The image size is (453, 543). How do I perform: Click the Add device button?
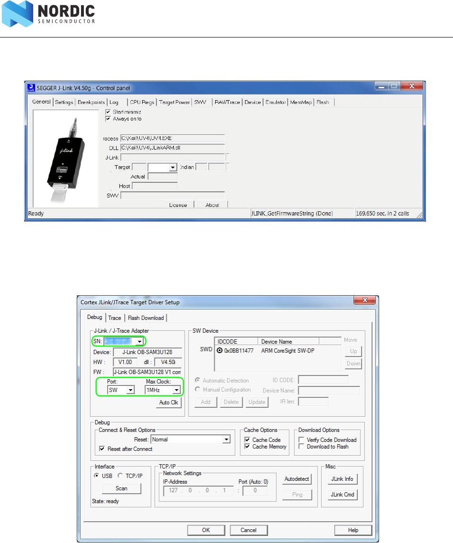click(x=206, y=402)
